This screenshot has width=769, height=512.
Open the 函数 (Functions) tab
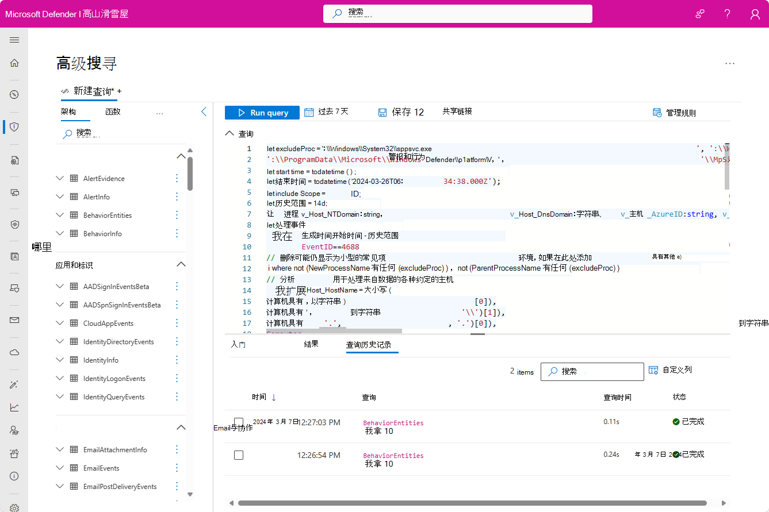click(x=112, y=111)
